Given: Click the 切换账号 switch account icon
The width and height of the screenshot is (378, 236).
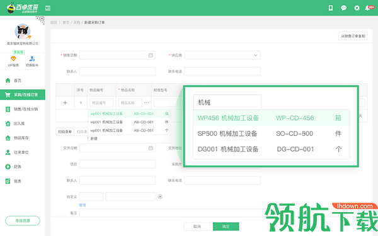Looking at the screenshot, I should pos(32,59).
